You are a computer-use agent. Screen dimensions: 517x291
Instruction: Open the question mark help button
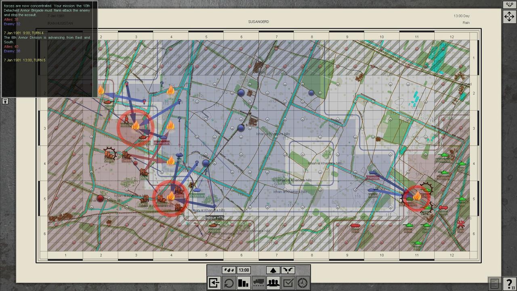pyautogui.click(x=509, y=283)
